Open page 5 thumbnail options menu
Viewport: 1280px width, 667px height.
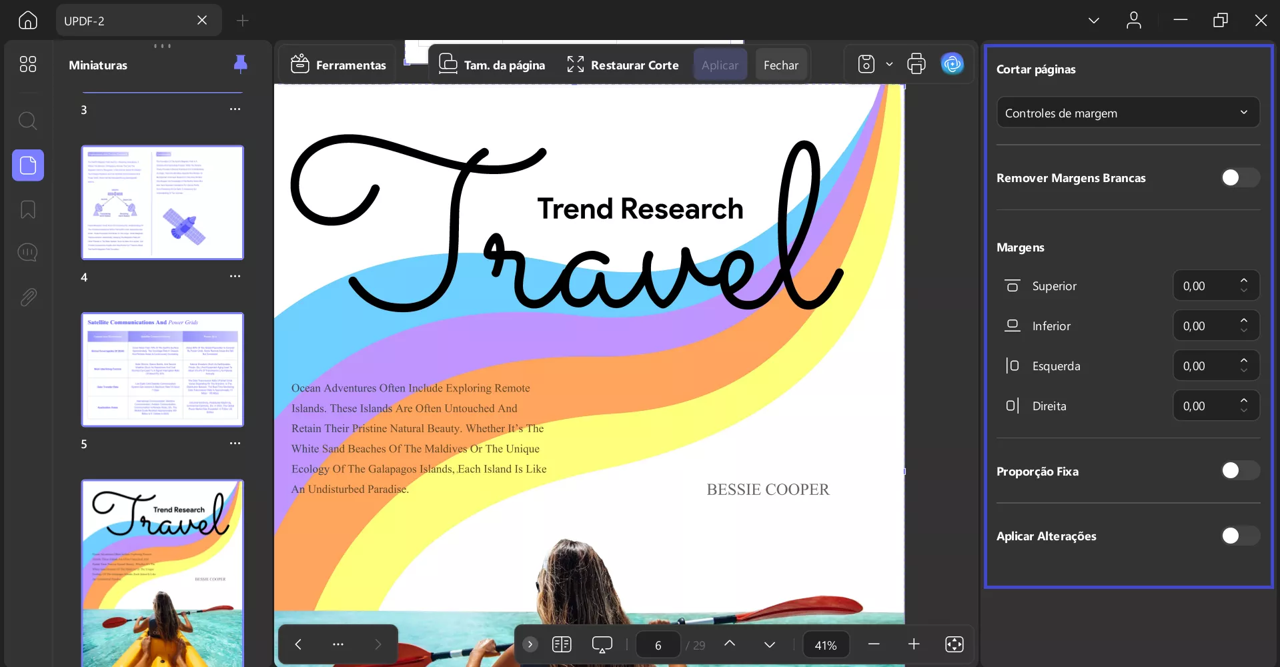click(x=235, y=444)
